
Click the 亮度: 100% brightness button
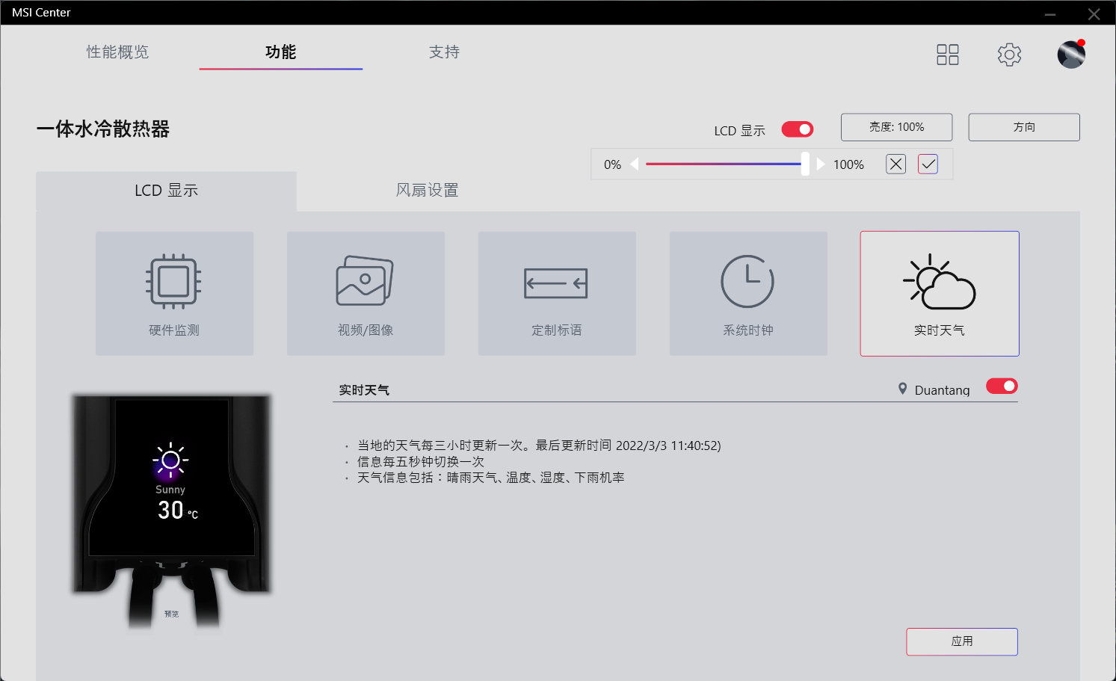[896, 126]
